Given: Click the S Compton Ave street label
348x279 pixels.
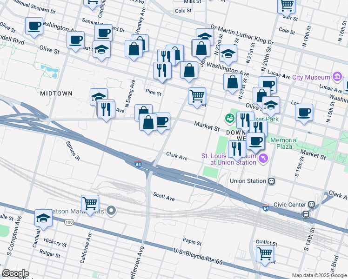Looking at the screenshot, I should tap(14, 236).
